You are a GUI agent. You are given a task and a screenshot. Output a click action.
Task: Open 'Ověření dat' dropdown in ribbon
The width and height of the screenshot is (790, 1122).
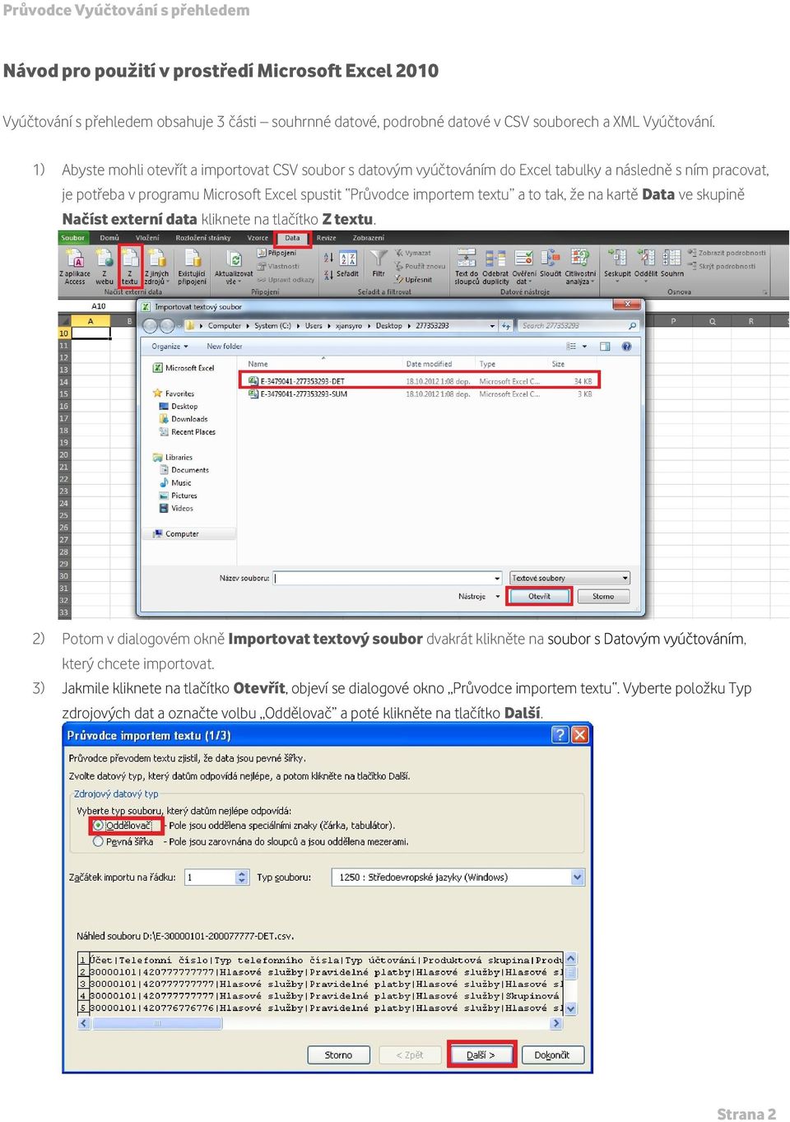(524, 266)
